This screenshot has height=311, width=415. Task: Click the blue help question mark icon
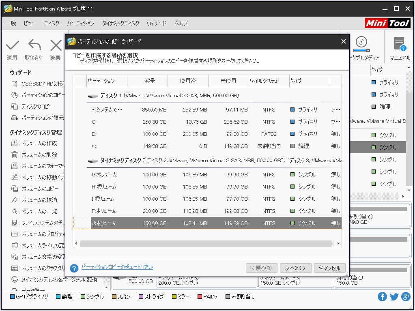pyautogui.click(x=74, y=268)
